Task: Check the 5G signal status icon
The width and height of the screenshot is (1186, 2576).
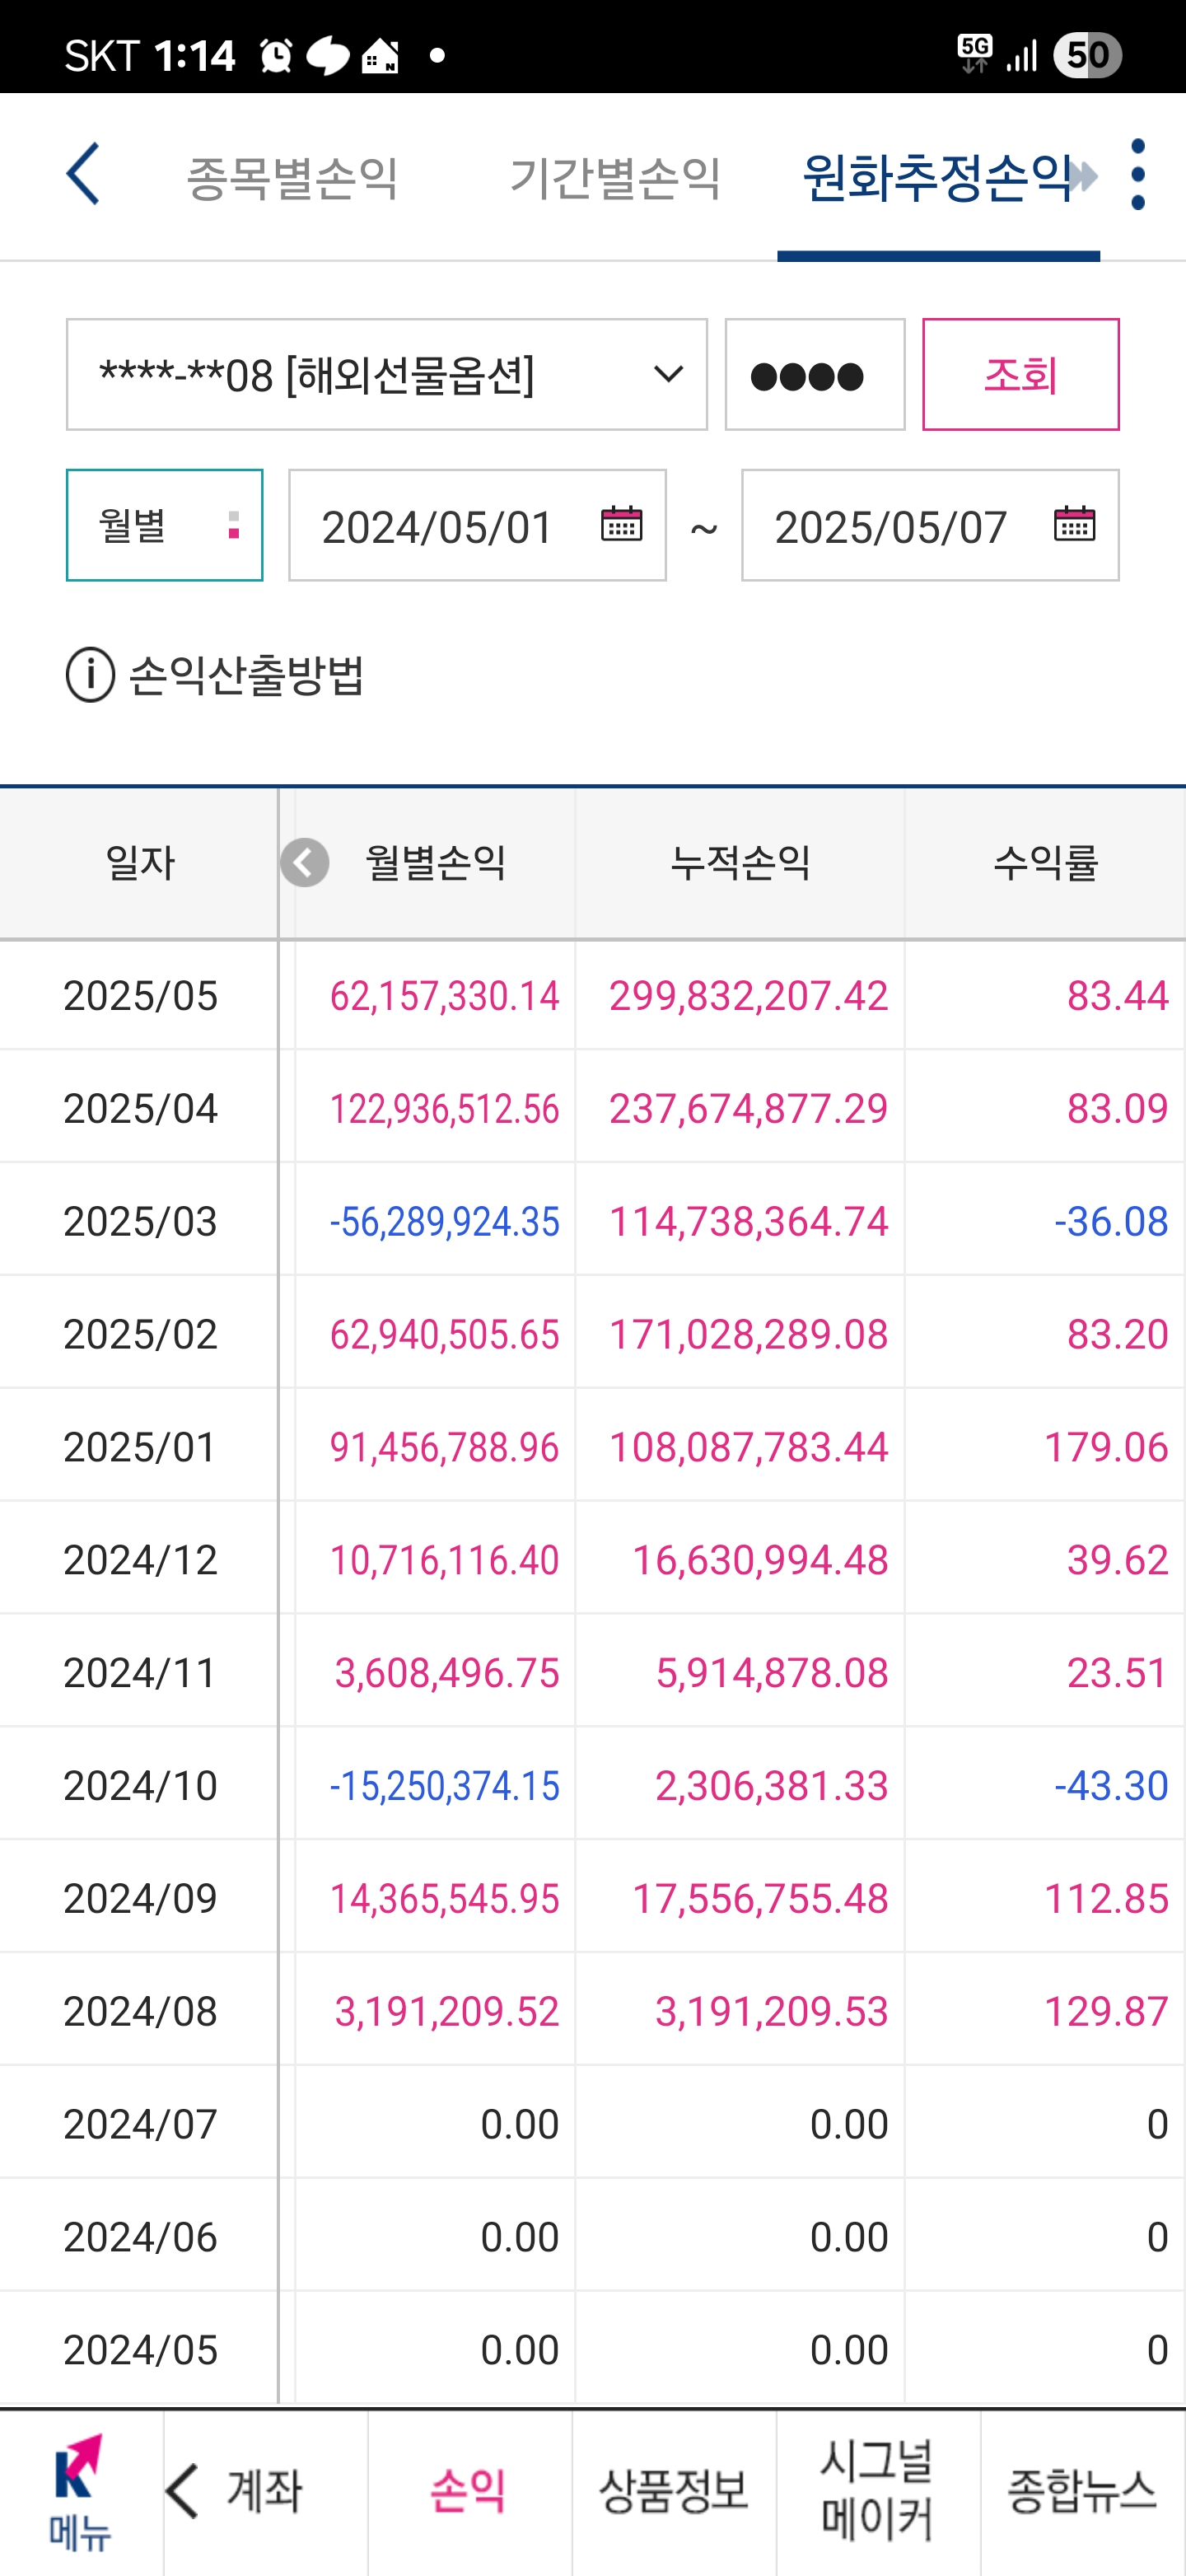Action: (x=974, y=54)
